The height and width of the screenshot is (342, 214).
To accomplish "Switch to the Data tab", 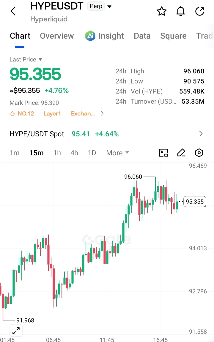I will pyautogui.click(x=142, y=36).
